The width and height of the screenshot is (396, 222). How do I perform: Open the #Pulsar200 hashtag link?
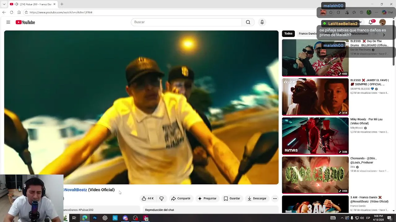tap(86, 210)
